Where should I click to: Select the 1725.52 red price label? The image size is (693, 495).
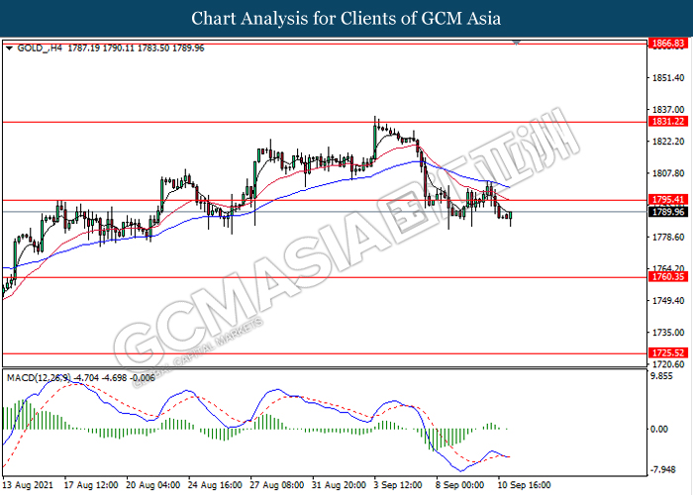[x=668, y=352]
